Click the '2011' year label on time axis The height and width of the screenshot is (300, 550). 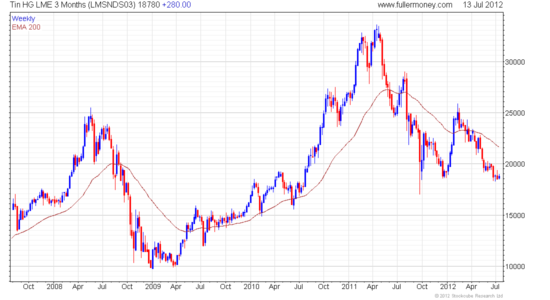pyautogui.click(x=349, y=286)
